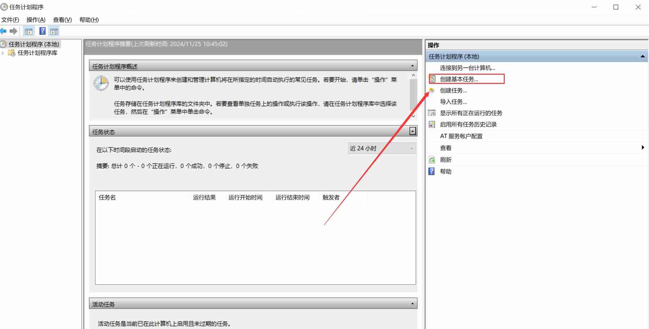Click the forward navigation arrow icon
This screenshot has width=649, height=329.
pyautogui.click(x=14, y=31)
